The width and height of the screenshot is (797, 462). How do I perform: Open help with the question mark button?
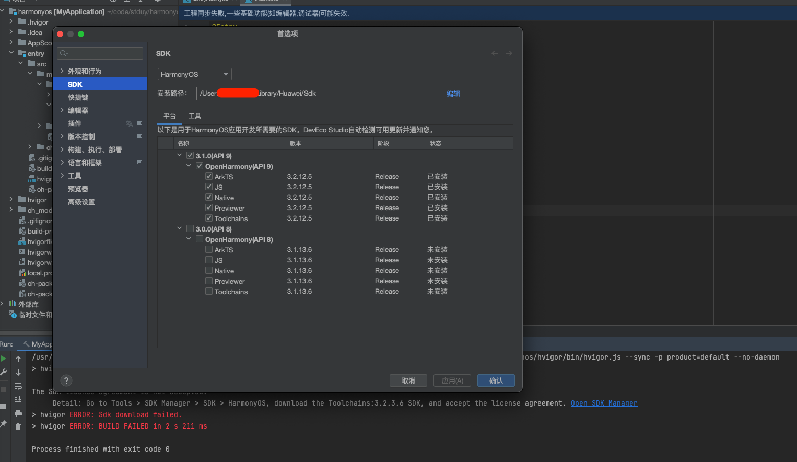[x=66, y=380]
